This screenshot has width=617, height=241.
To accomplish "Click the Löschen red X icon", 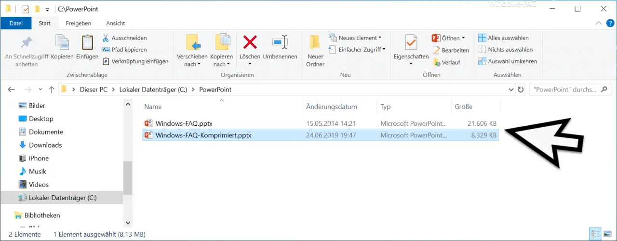I will coord(250,42).
